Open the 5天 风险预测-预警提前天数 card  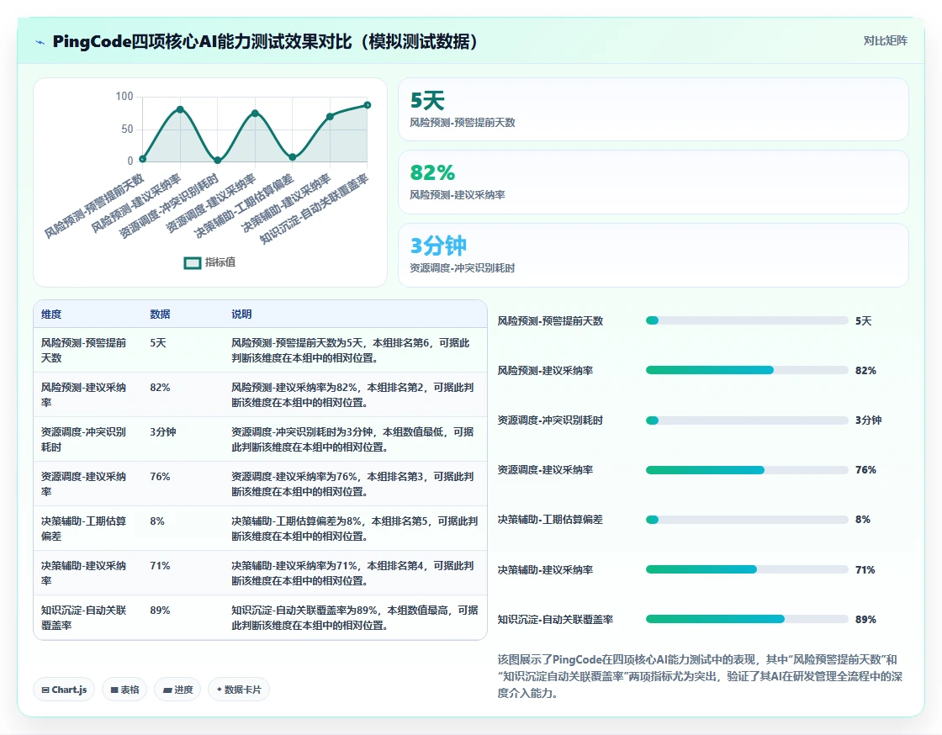pyautogui.click(x=653, y=109)
